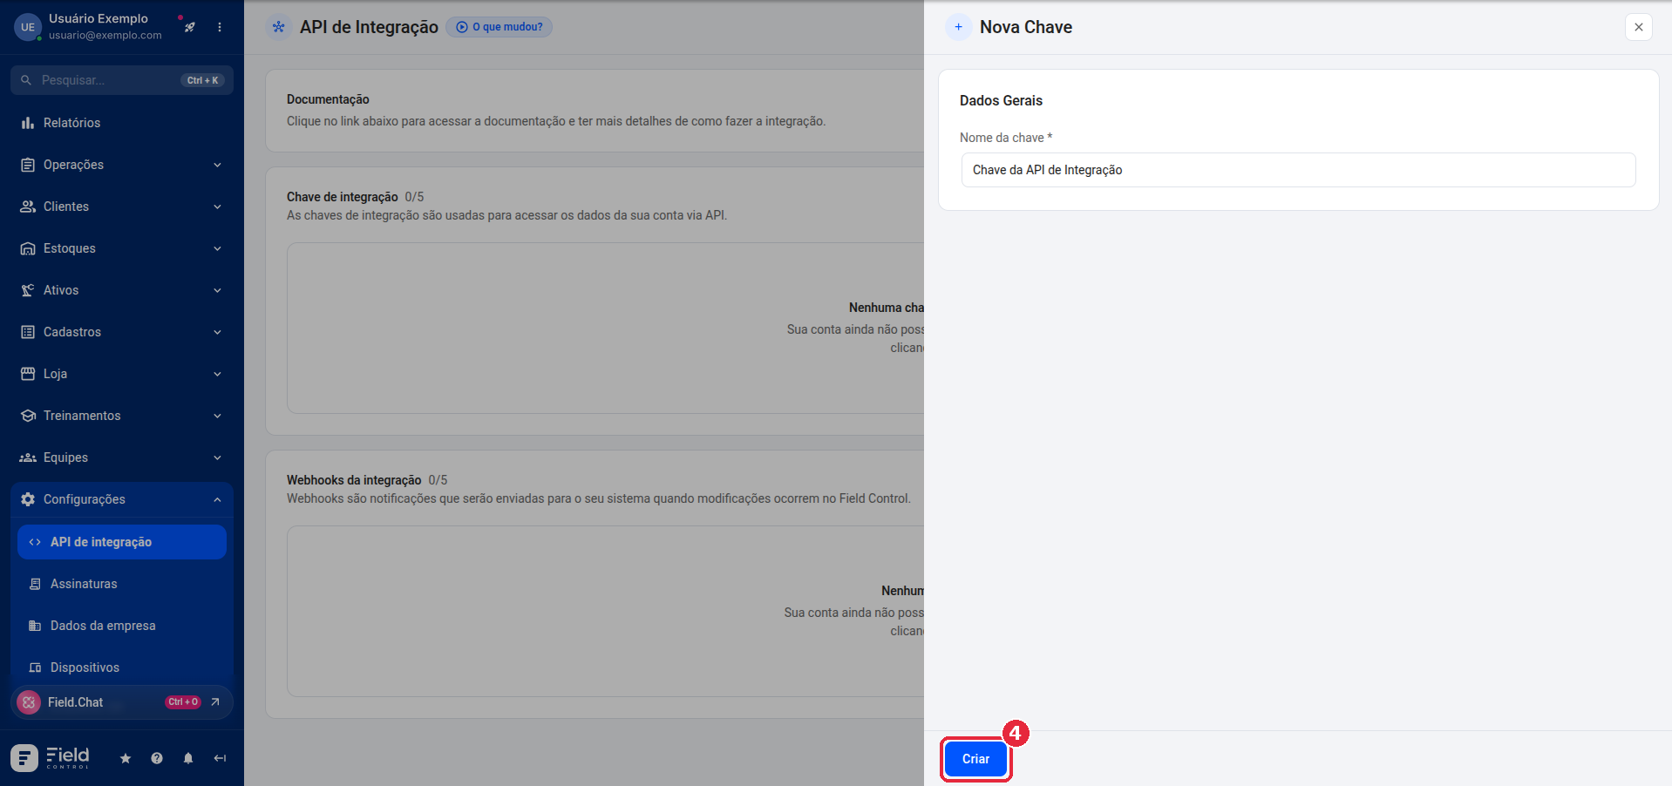Open the help question mark icon
The width and height of the screenshot is (1672, 786).
(x=157, y=758)
